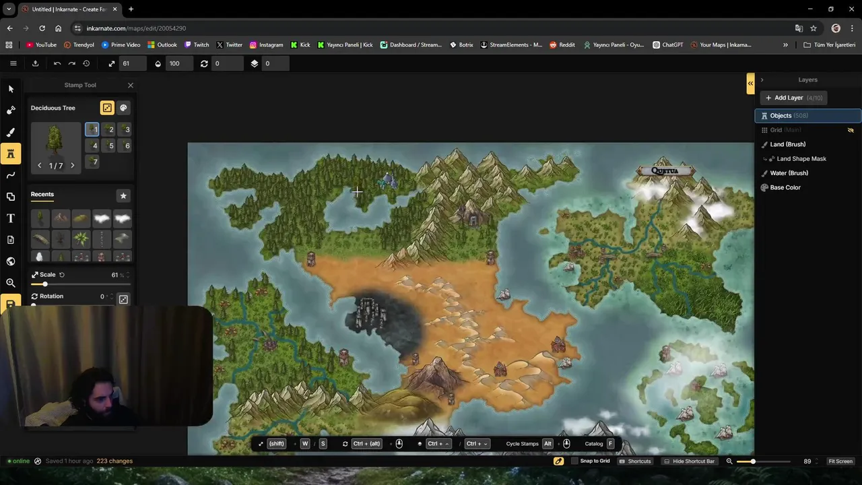Reset the Scale value
The width and height of the screenshot is (862, 485).
point(61,275)
